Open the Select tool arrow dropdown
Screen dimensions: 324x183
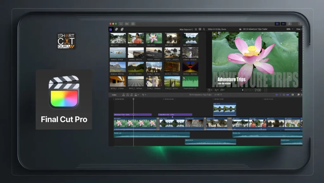[144, 95]
